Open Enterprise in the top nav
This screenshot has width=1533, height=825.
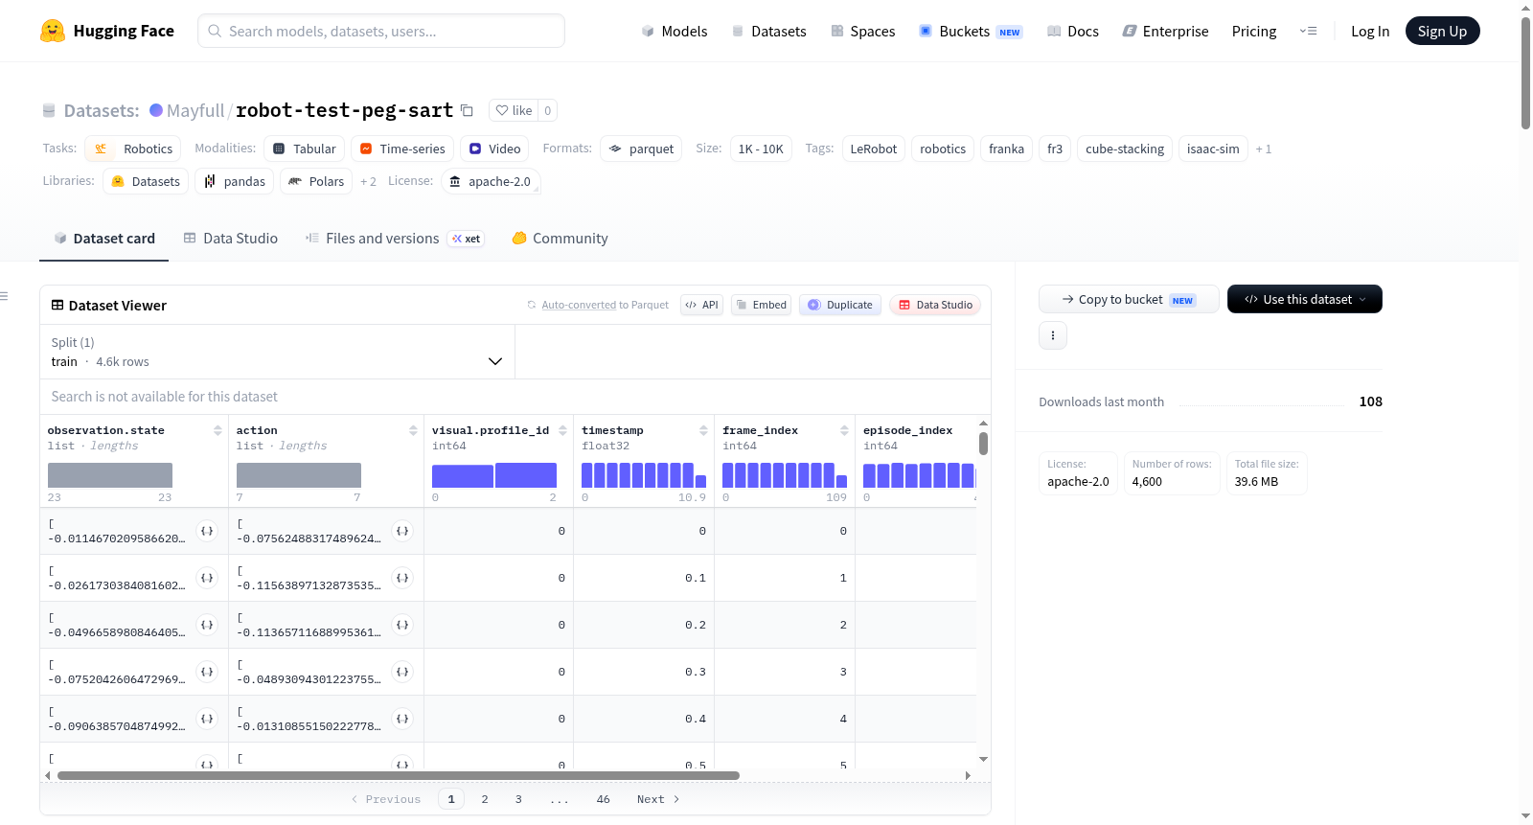click(1165, 31)
